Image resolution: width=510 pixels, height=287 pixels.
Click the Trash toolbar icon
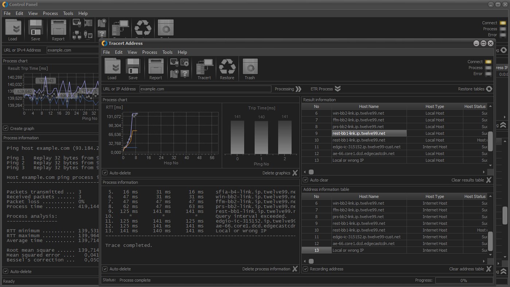click(250, 69)
